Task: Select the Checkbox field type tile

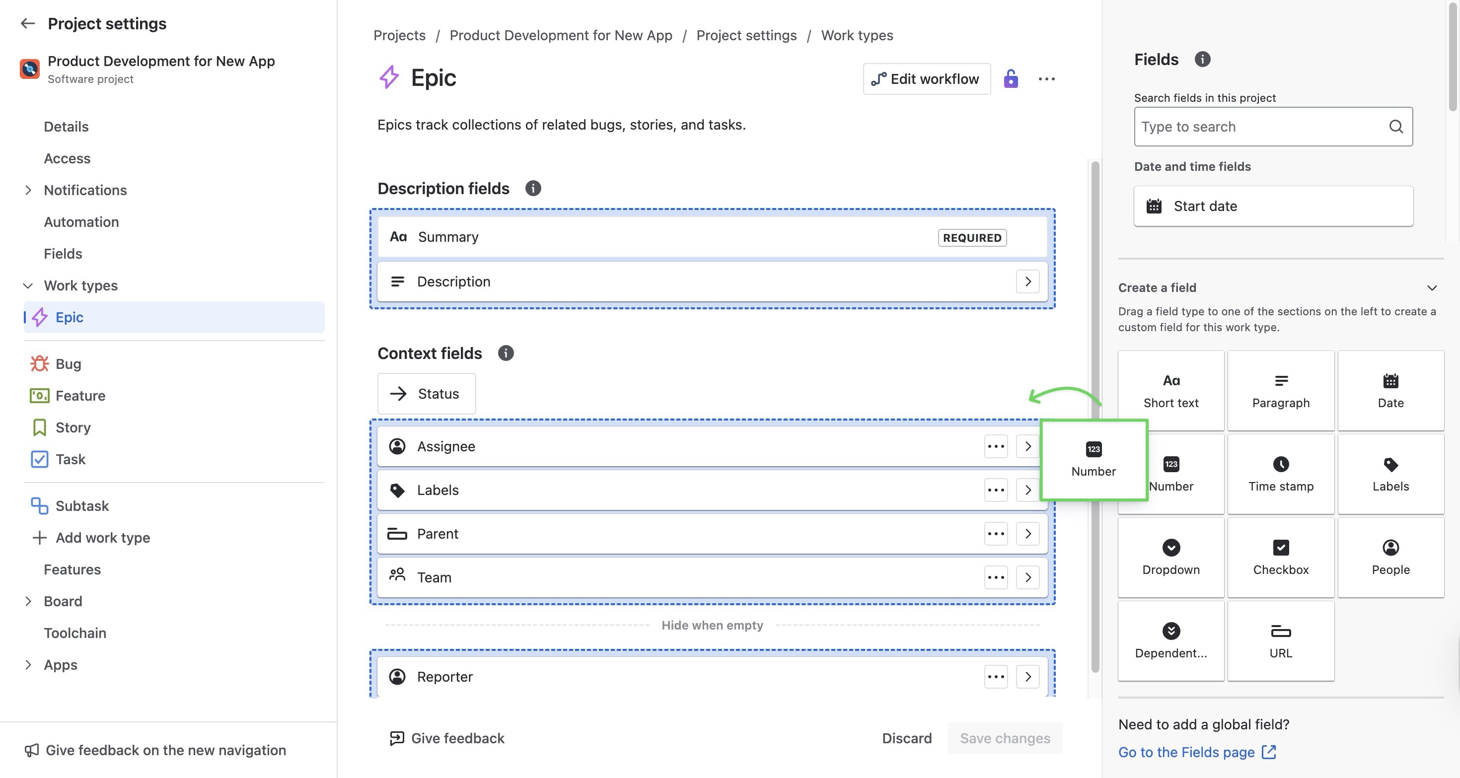Action: pyautogui.click(x=1280, y=557)
